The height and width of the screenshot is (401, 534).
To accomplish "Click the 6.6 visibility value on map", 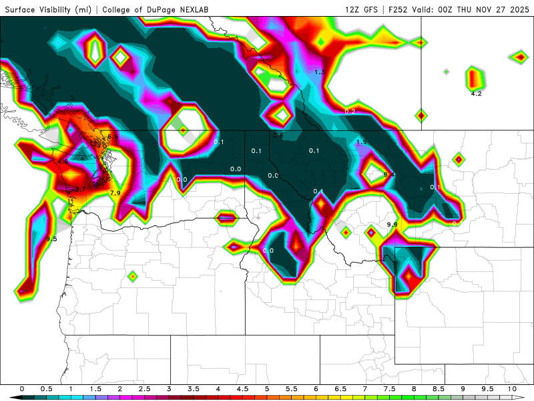I will tap(113, 137).
